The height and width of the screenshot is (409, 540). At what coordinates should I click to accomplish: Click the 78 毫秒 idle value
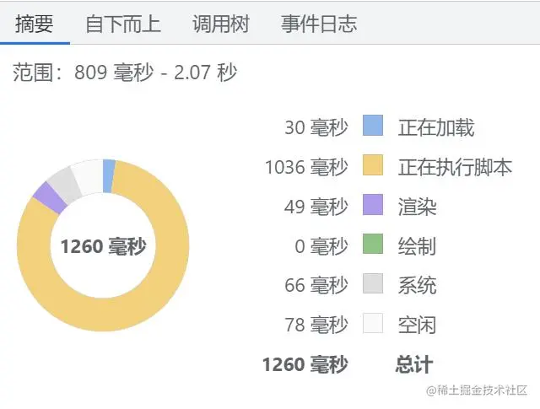(316, 326)
